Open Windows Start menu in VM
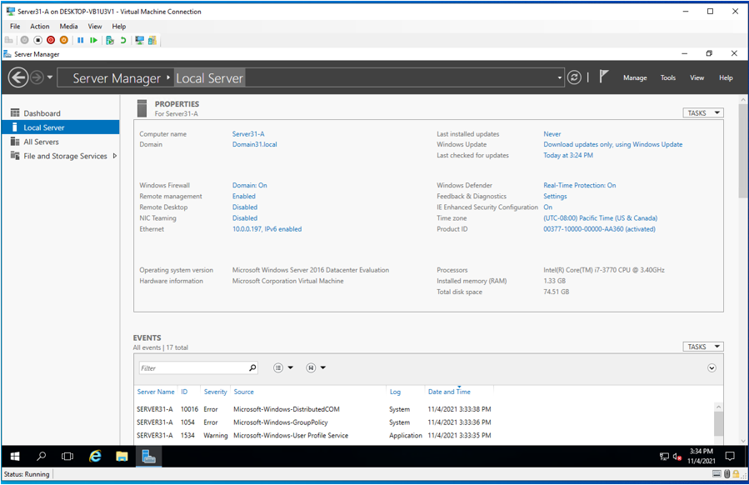 click(x=15, y=457)
